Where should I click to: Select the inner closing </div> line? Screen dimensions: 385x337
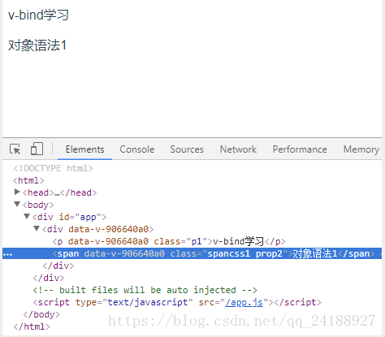(x=58, y=266)
